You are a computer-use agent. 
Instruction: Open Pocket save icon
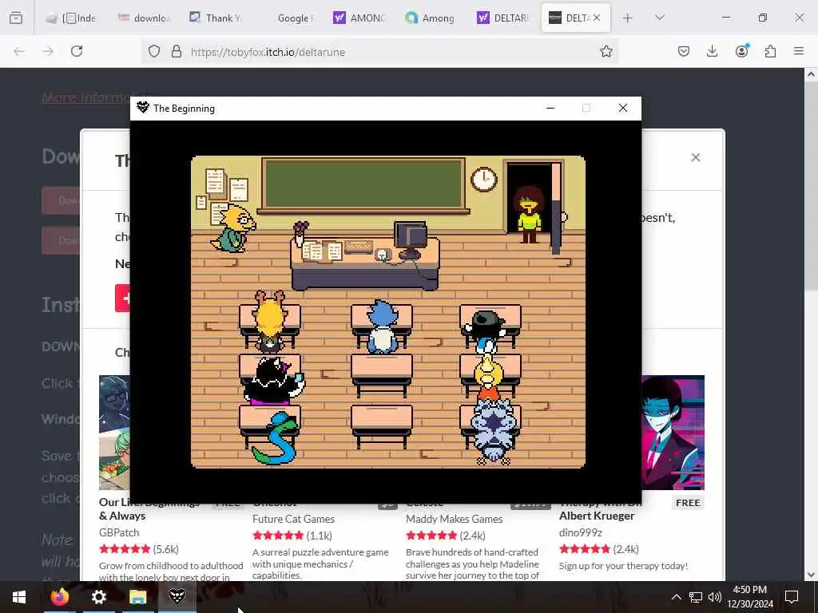(684, 51)
